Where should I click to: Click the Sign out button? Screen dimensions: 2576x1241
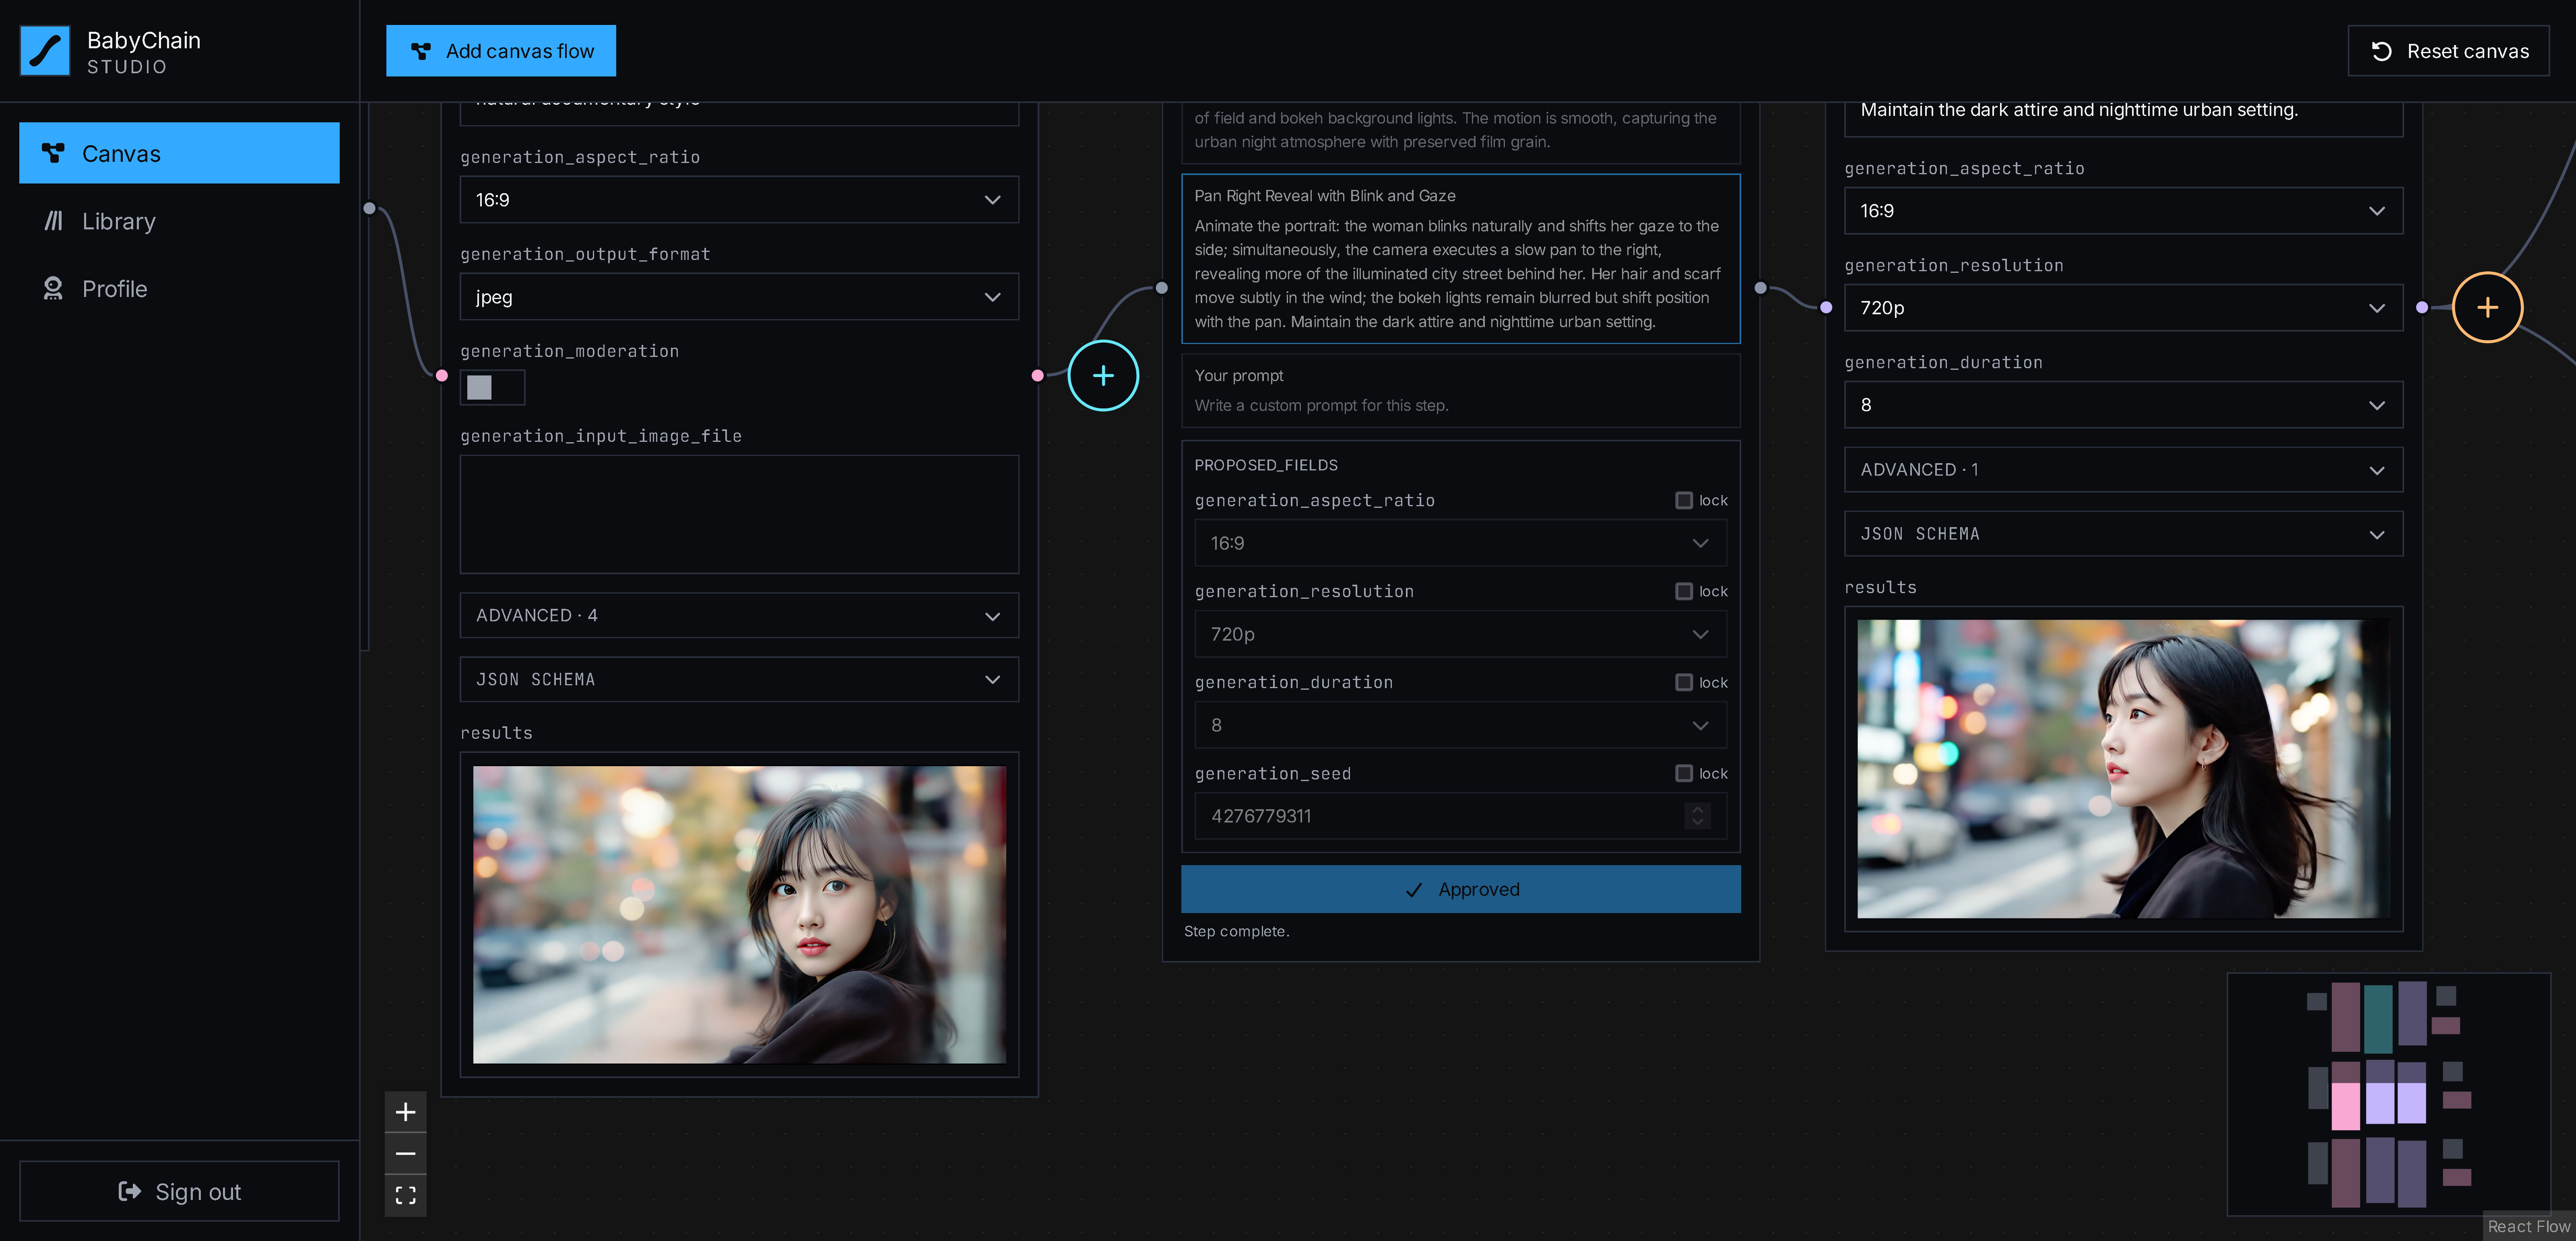click(x=179, y=1191)
